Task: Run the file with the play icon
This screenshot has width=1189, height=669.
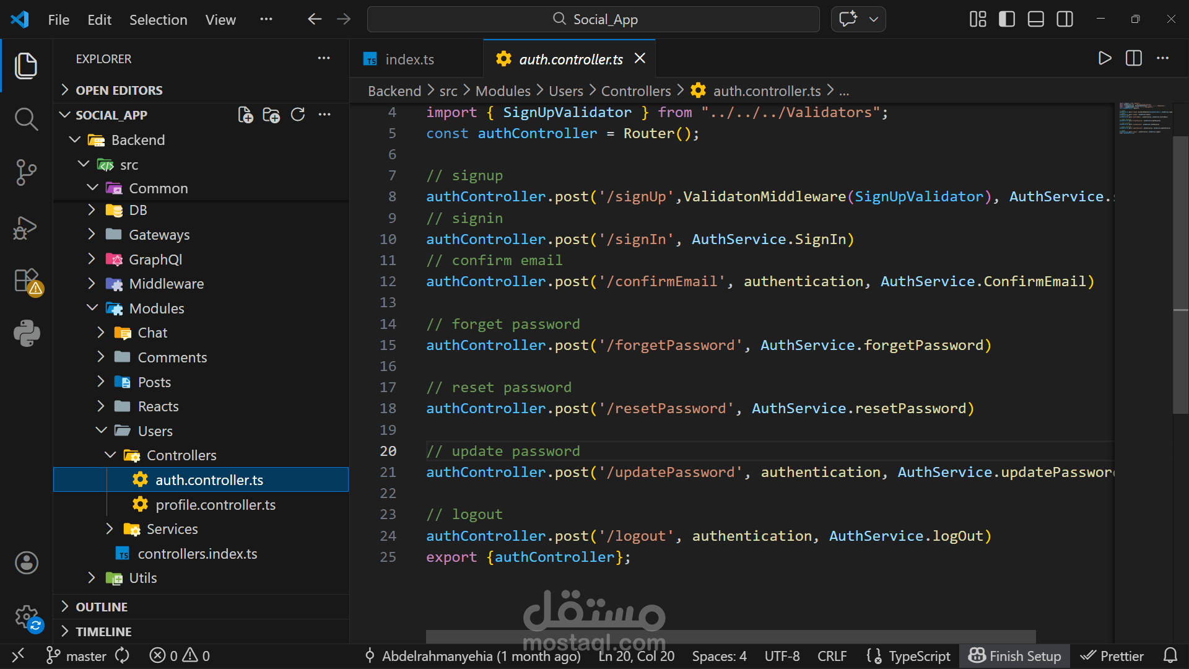Action: pyautogui.click(x=1104, y=59)
